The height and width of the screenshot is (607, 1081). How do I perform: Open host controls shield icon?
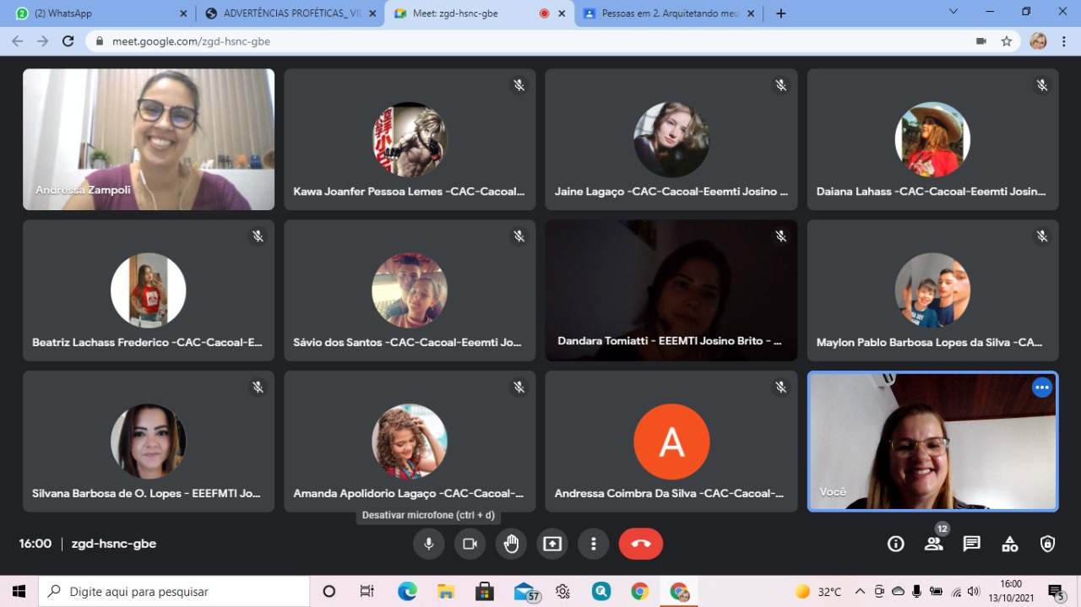(x=1048, y=544)
